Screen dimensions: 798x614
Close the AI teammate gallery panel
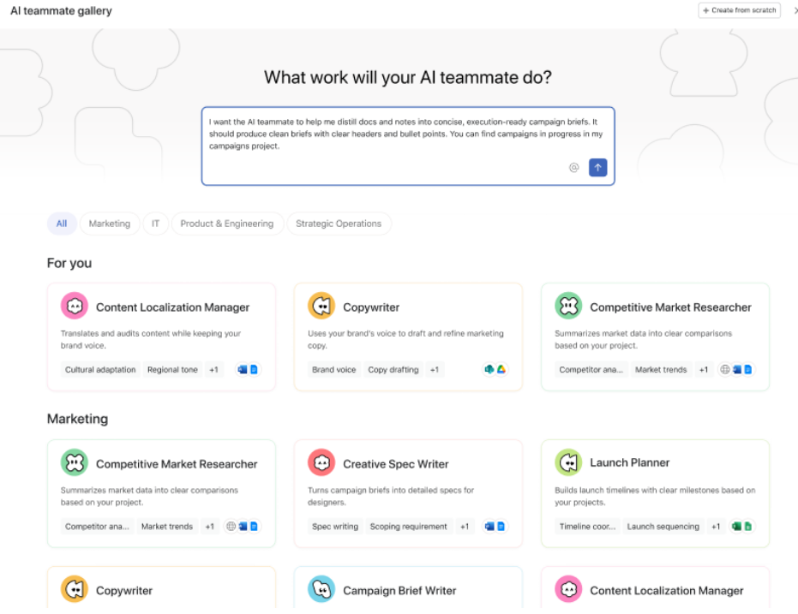795,10
